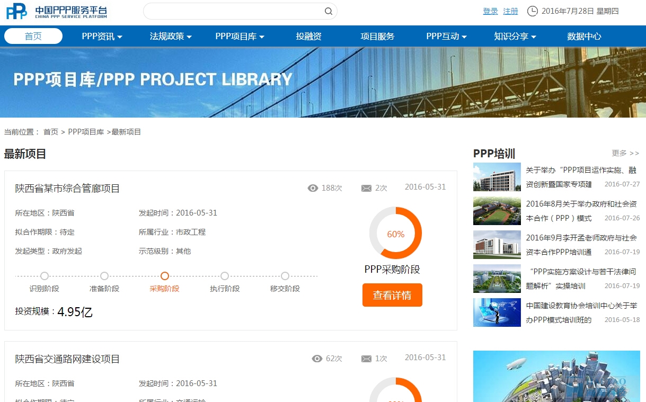Select the 执行阶段 stage circle

(225, 276)
